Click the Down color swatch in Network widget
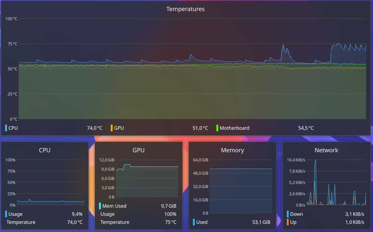This screenshot has height=232, width=373. pos(288,214)
